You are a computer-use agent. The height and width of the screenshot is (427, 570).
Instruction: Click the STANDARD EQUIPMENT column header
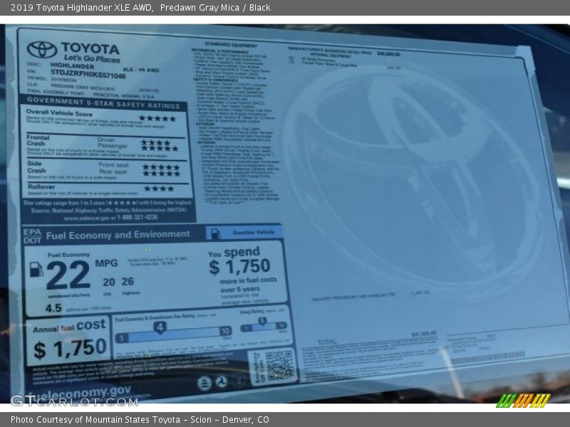point(230,46)
